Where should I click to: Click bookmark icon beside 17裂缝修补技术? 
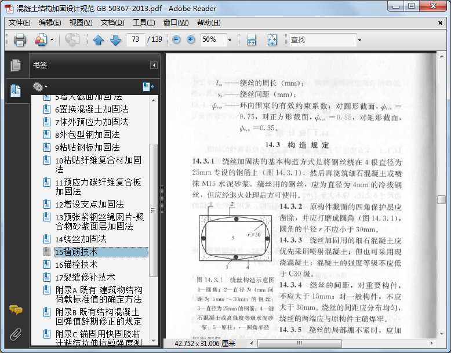pos(47,277)
